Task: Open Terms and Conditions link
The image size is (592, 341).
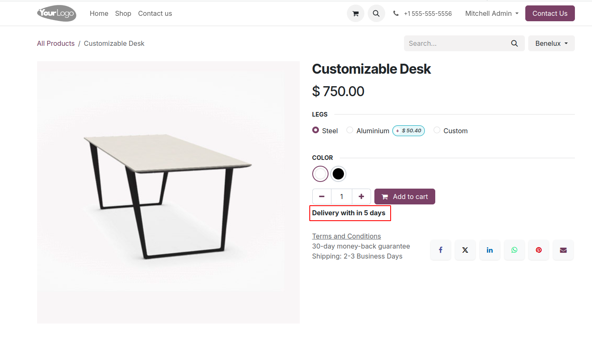Action: [346, 236]
